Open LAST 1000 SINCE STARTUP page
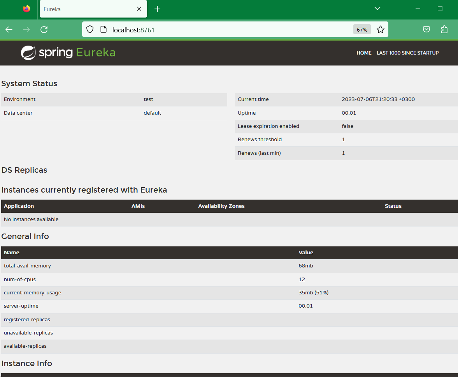This screenshot has width=458, height=377. (x=407, y=53)
